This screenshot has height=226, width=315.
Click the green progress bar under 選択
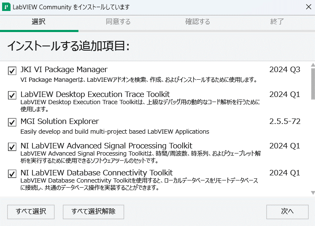(39, 31)
